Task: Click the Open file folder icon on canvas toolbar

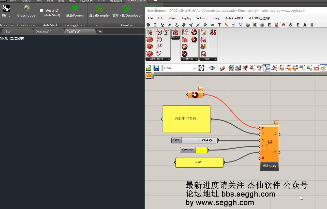Action: [x=149, y=68]
